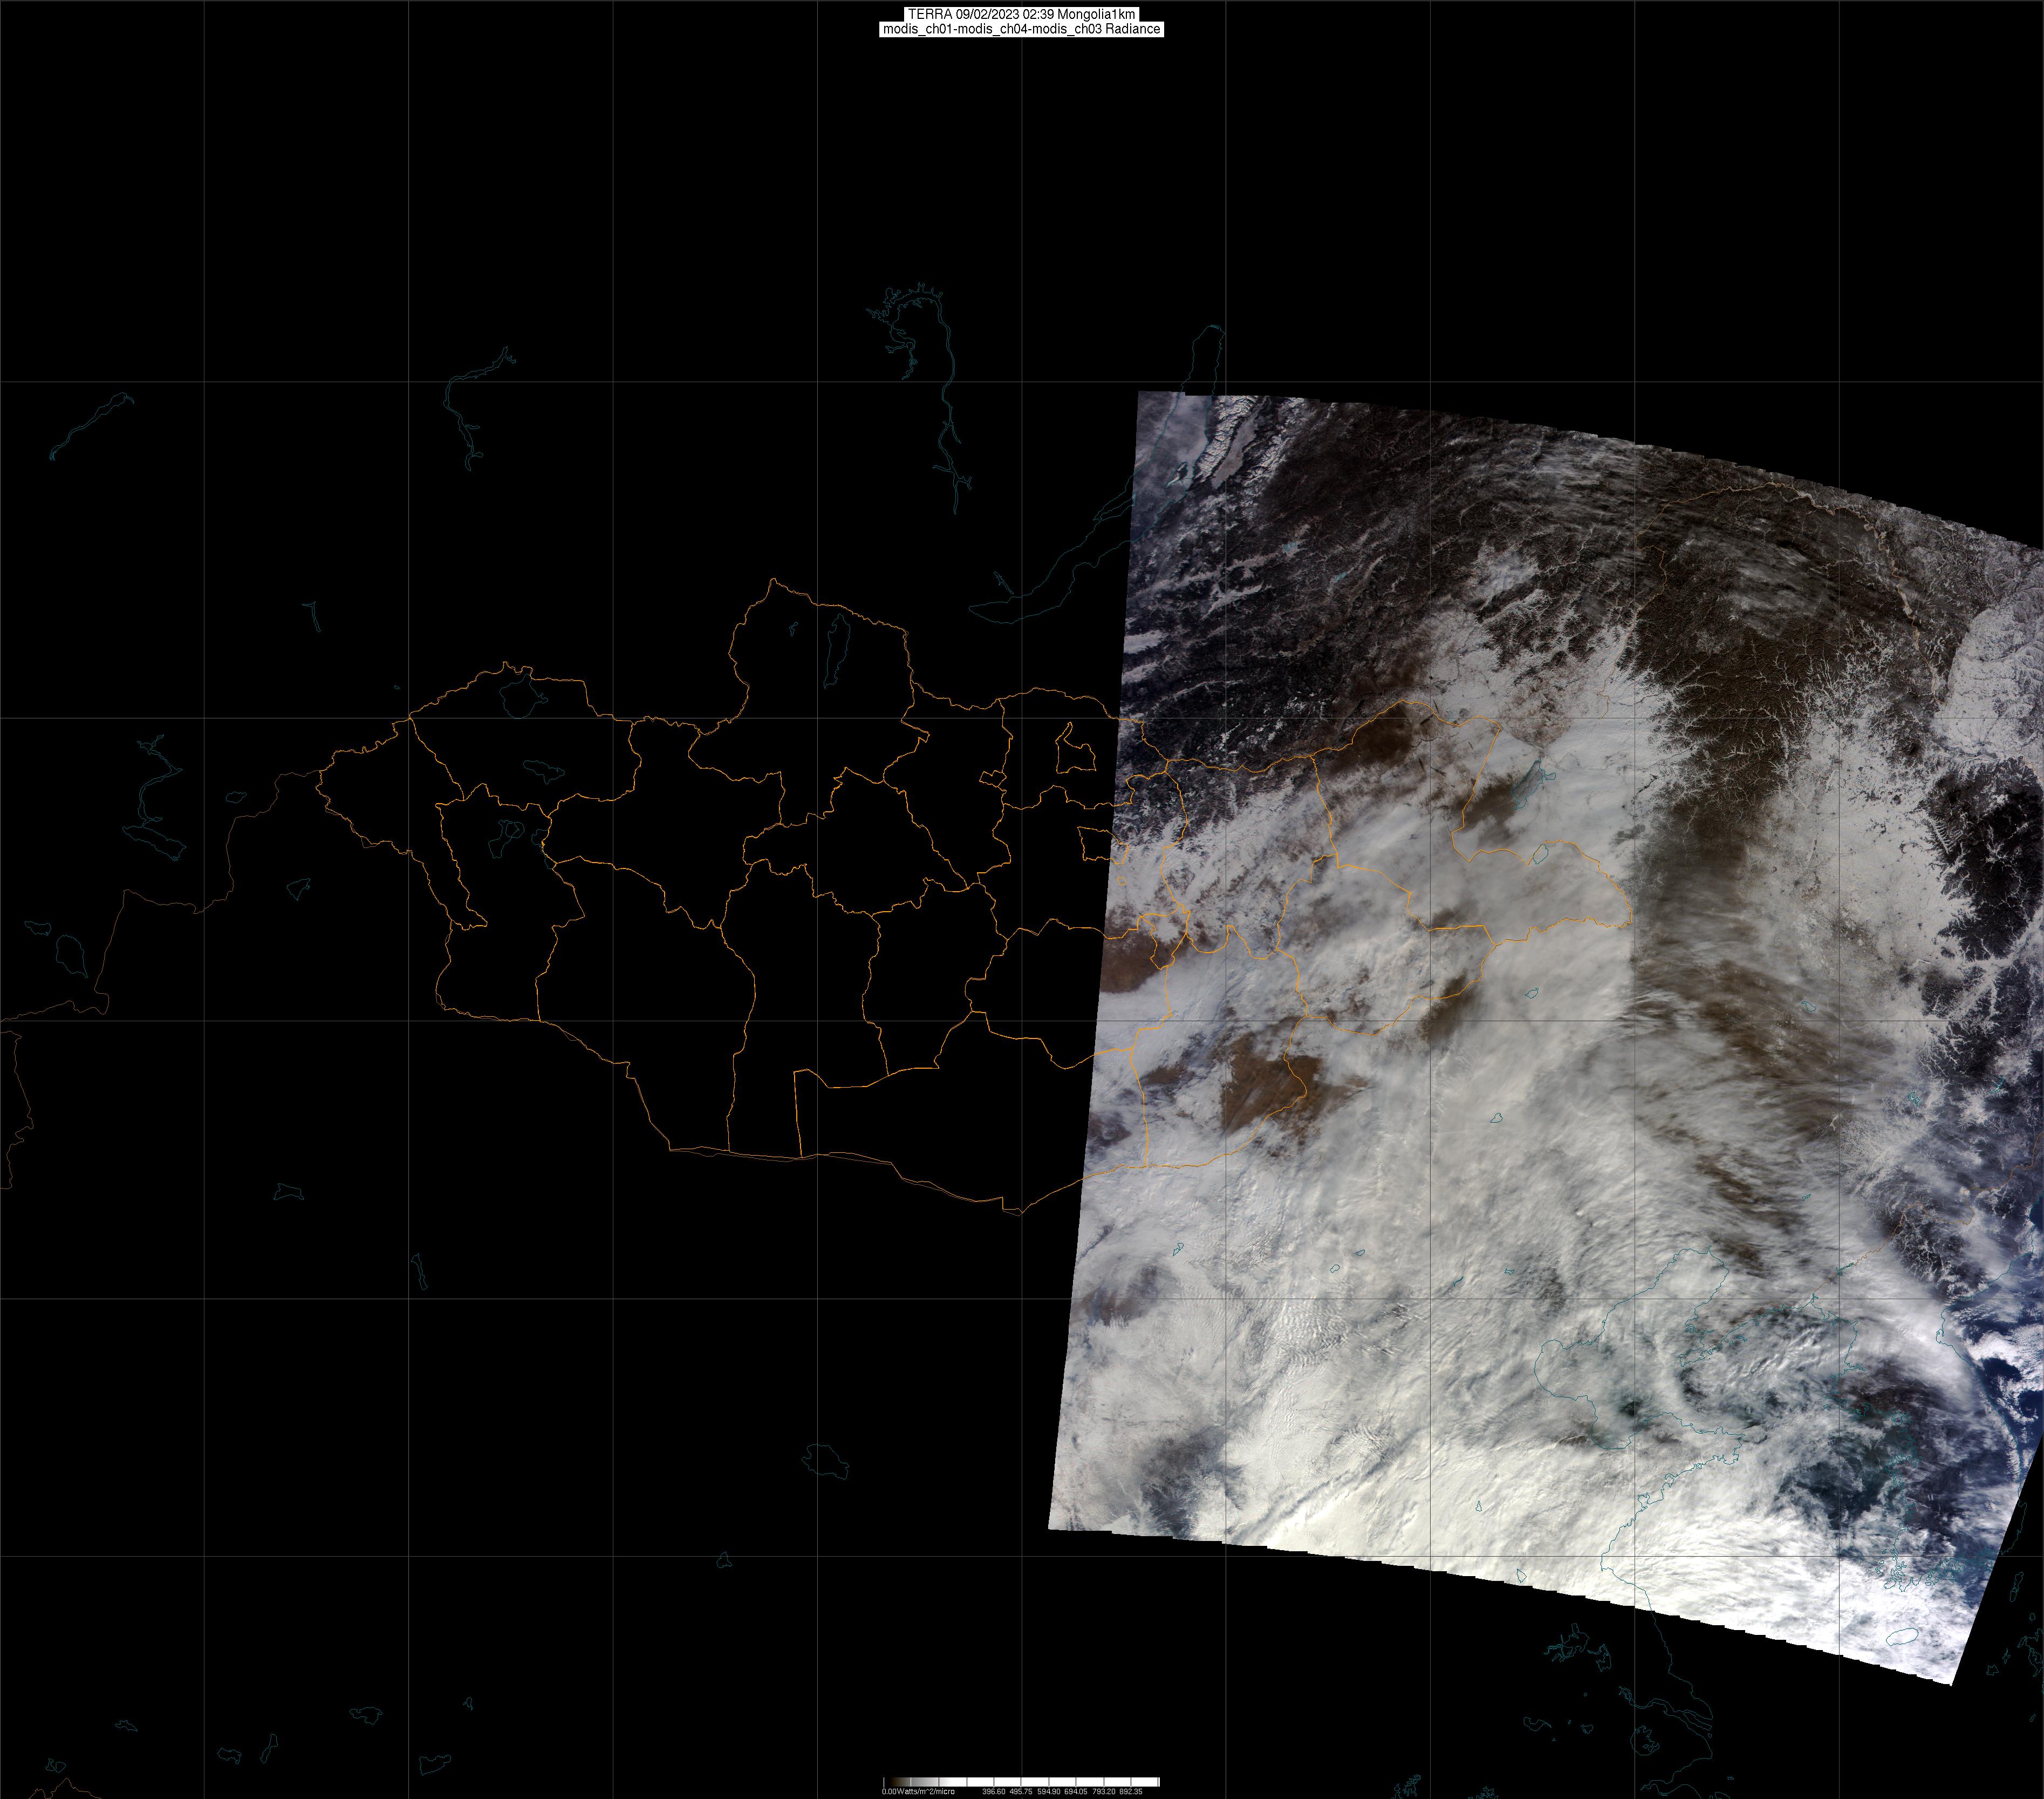Screen dimensions: 2044x1799
Task: Select the 396.60 colorbar tick value
Action: point(994,1791)
